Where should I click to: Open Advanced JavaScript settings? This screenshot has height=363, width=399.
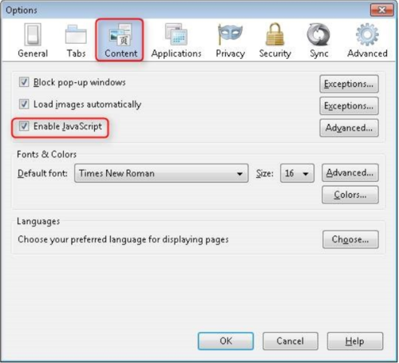pyautogui.click(x=349, y=128)
